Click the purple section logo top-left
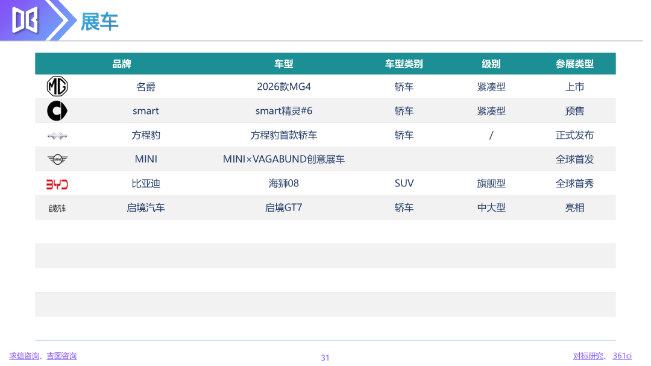Viewport: 651px width, 366px height. coord(25,20)
